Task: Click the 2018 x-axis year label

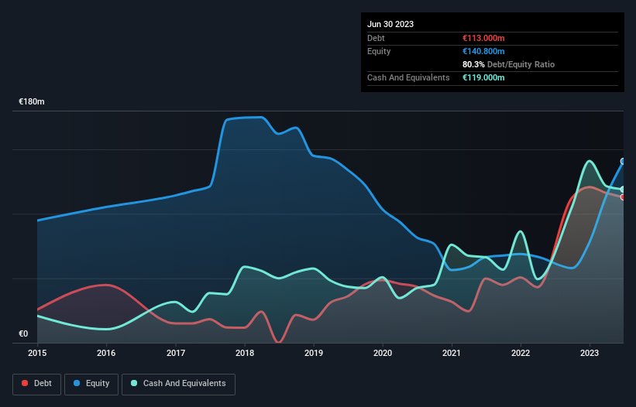Action: point(245,353)
